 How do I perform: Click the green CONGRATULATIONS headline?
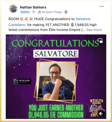(x=55, y=43)
